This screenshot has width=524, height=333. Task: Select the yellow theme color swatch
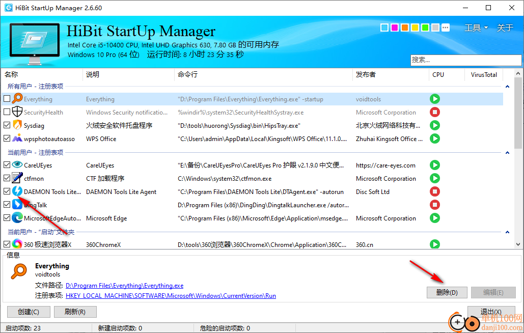(x=415, y=27)
